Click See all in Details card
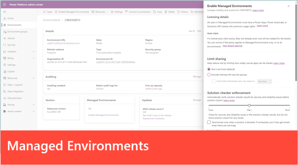 [x=192, y=31]
